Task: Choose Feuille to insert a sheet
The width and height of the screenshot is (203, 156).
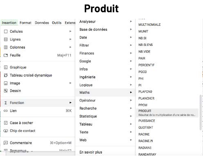Action: pyautogui.click(x=38, y=55)
